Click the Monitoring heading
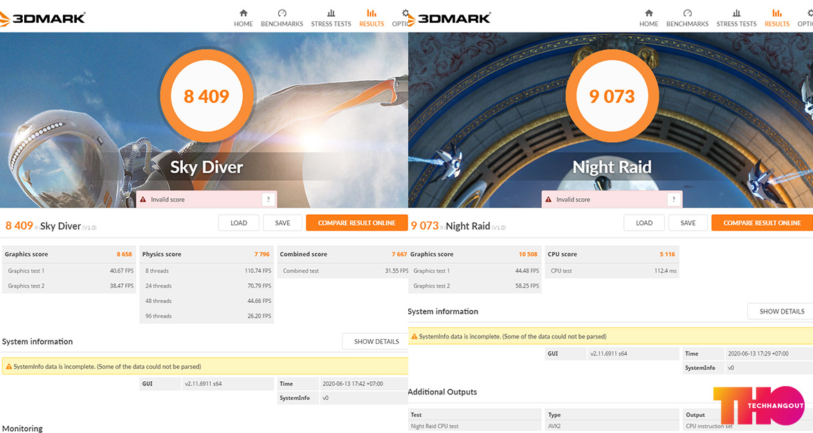This screenshot has height=433, width=813. 22,428
